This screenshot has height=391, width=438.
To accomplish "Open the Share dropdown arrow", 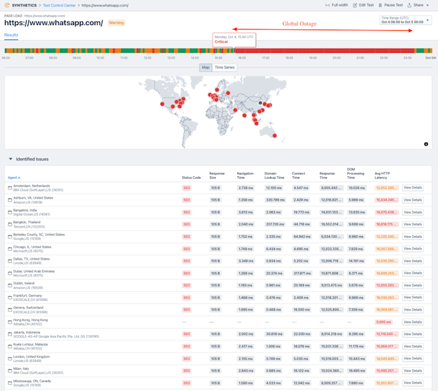I will tap(428, 5).
